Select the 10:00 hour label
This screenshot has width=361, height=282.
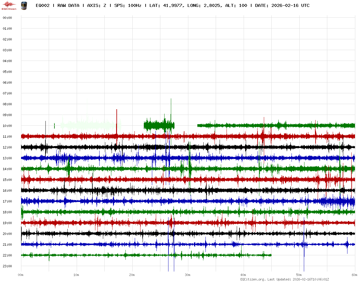7,126
